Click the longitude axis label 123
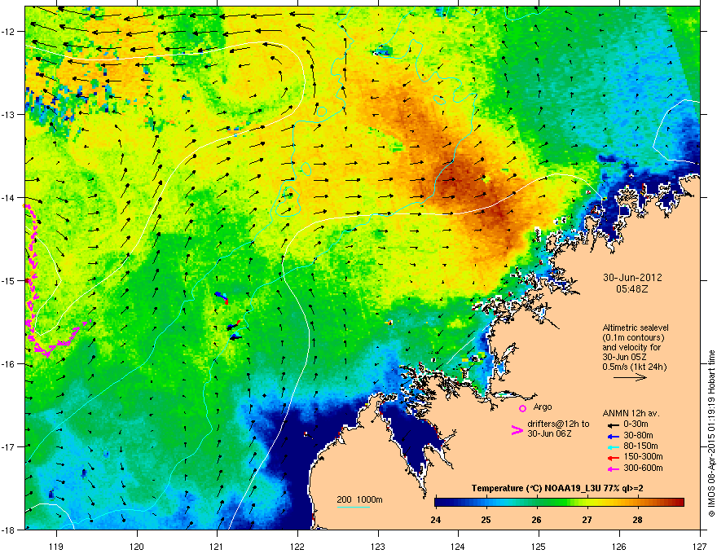This screenshot has height=554, width=717. click(378, 546)
